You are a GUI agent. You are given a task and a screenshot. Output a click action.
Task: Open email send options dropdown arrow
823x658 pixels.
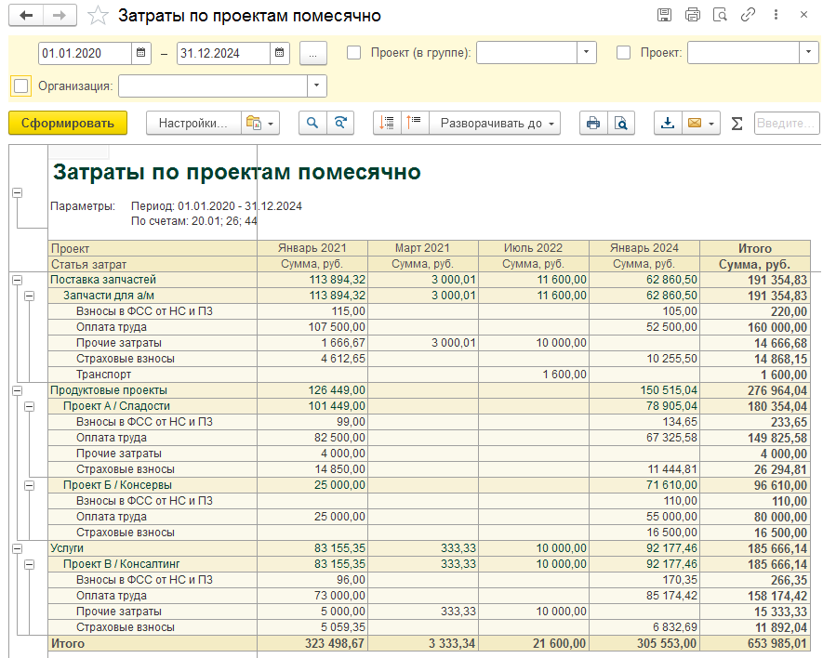click(x=711, y=124)
